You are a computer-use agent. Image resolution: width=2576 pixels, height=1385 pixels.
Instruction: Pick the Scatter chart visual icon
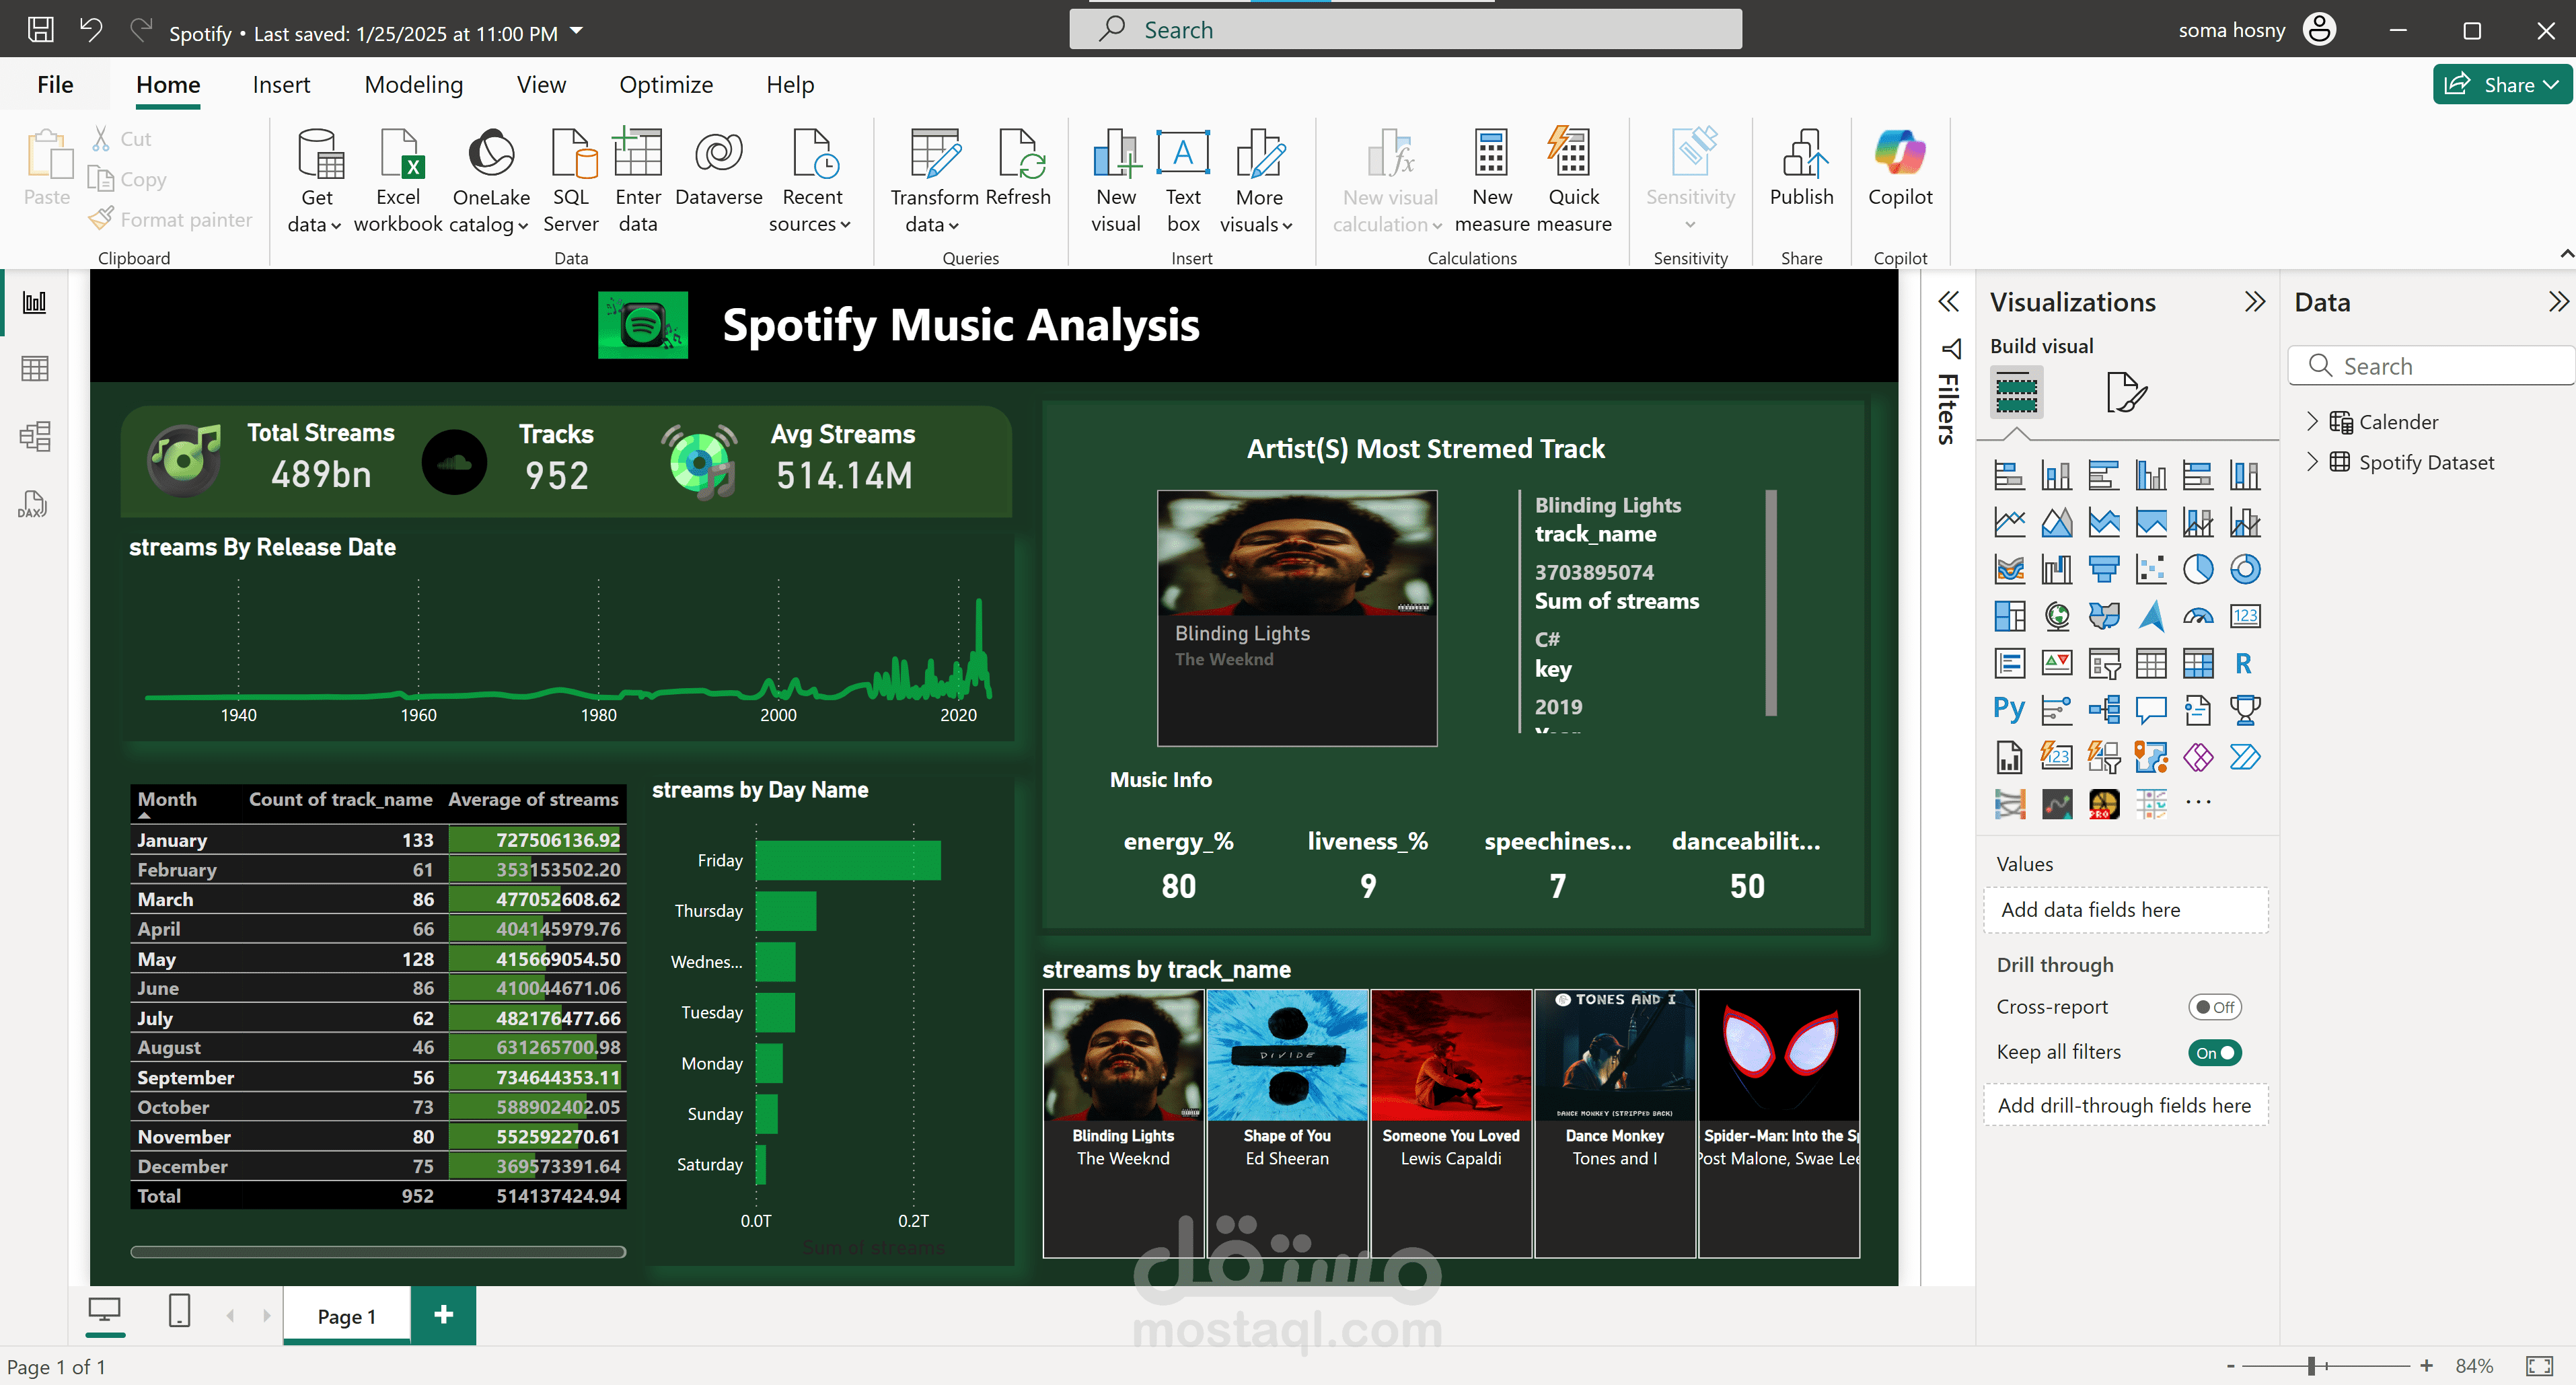2150,569
